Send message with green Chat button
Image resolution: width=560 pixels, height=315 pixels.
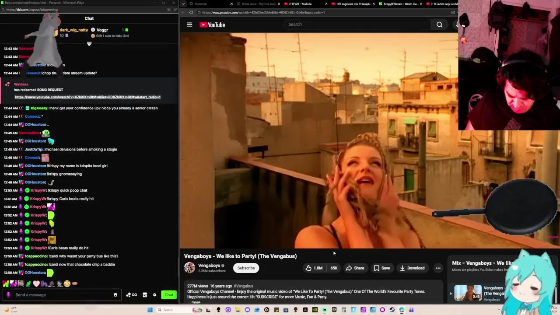coord(169,295)
